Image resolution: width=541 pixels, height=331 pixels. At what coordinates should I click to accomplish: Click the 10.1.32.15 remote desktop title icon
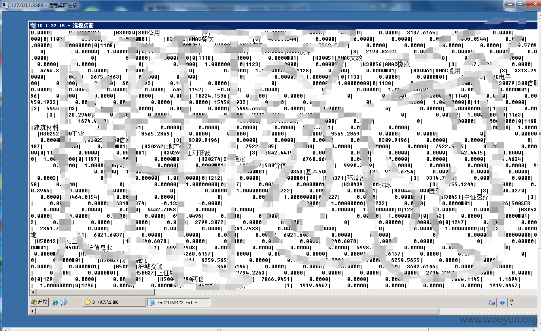point(33,25)
